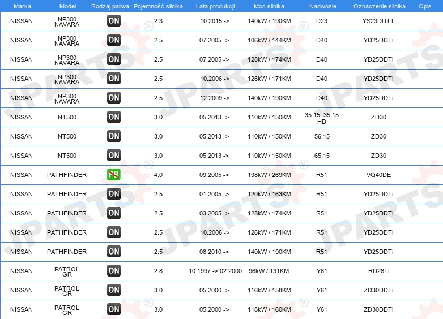Click the ON icon in the PATHFINDER 08.2010 row
The height and width of the screenshot is (319, 443).
tap(114, 251)
